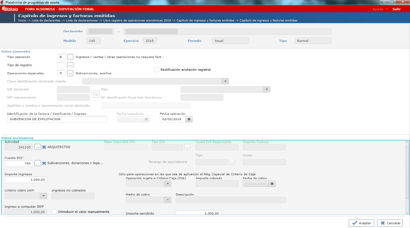The image size is (410, 228).
Task: Expand Operación sujeta a Criterio Caja dropdown
Action: click(168, 184)
